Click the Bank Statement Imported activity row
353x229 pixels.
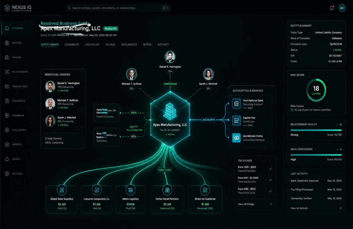(315, 181)
